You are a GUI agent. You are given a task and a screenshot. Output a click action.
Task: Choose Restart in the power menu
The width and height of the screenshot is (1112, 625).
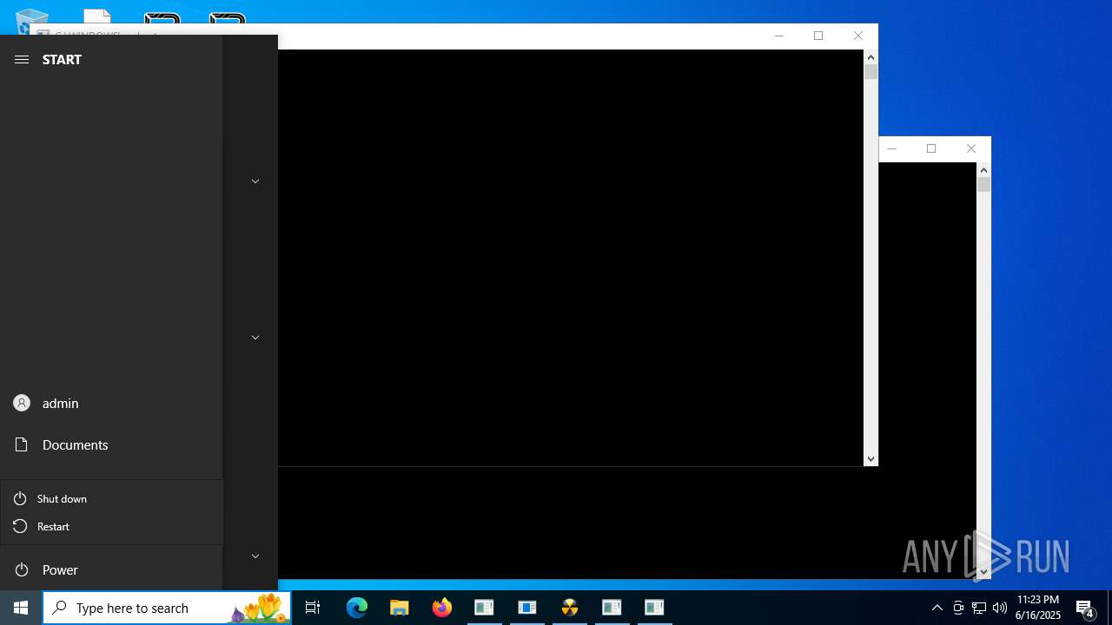click(x=112, y=526)
